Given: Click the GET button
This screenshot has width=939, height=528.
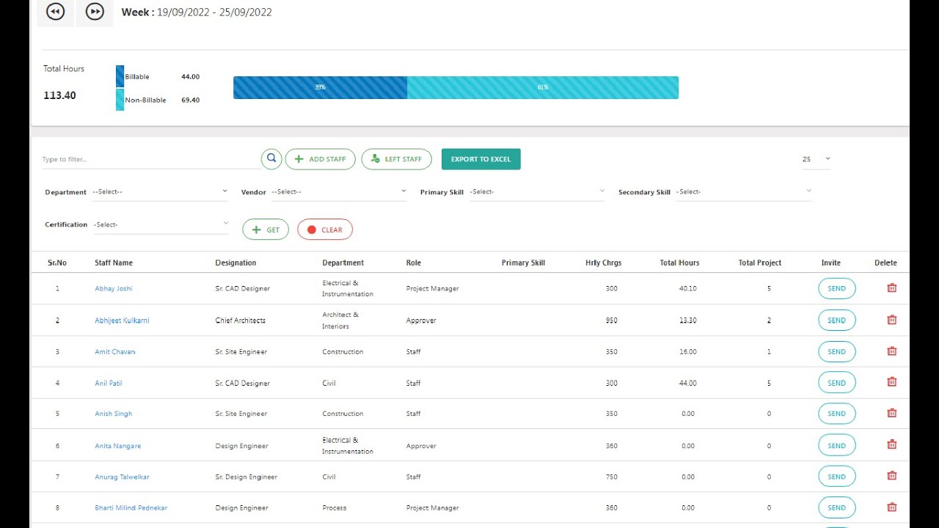Looking at the screenshot, I should [x=266, y=230].
